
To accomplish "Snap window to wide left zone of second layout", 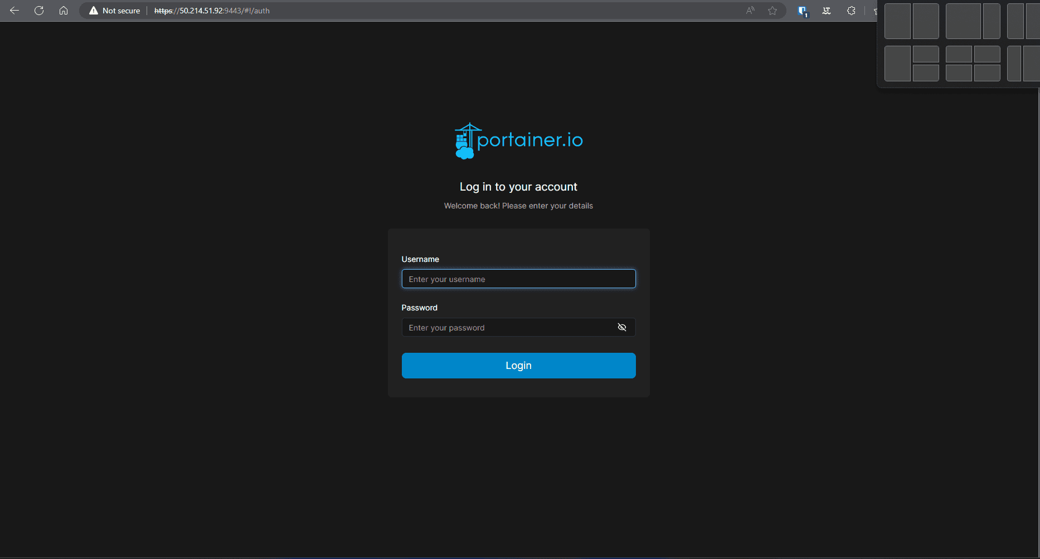I will point(963,21).
